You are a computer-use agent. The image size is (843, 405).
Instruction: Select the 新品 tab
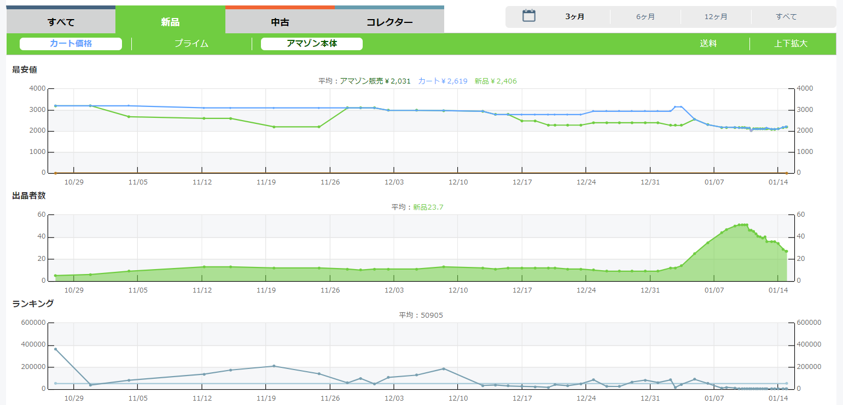(x=170, y=22)
